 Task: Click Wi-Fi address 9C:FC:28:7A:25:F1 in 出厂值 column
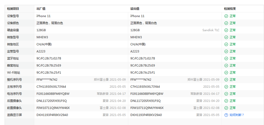click(x=49, y=73)
